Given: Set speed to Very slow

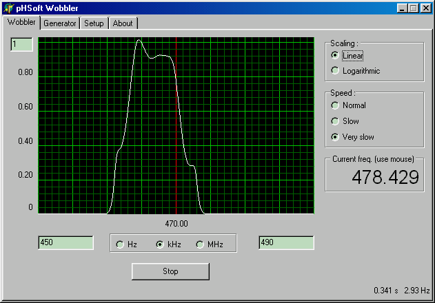Looking at the screenshot, I should pyautogui.click(x=352, y=137).
